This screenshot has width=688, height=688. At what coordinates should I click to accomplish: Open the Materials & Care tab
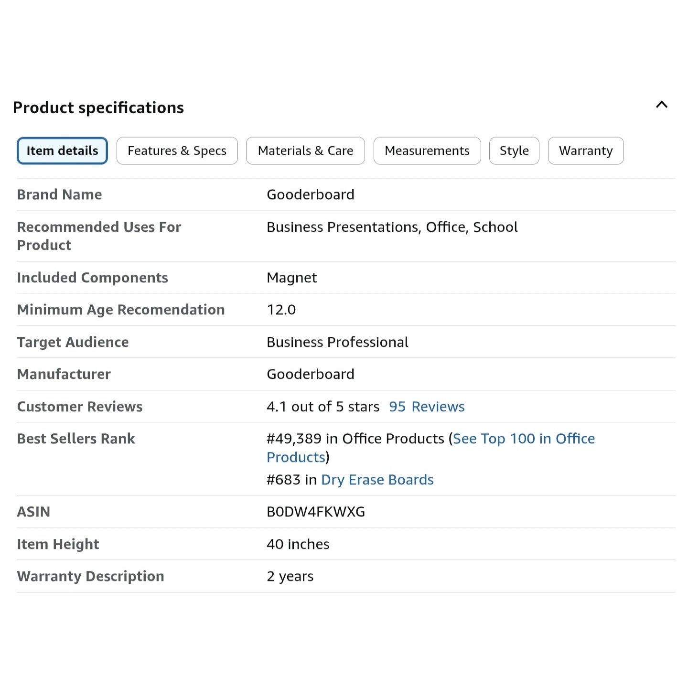click(305, 151)
